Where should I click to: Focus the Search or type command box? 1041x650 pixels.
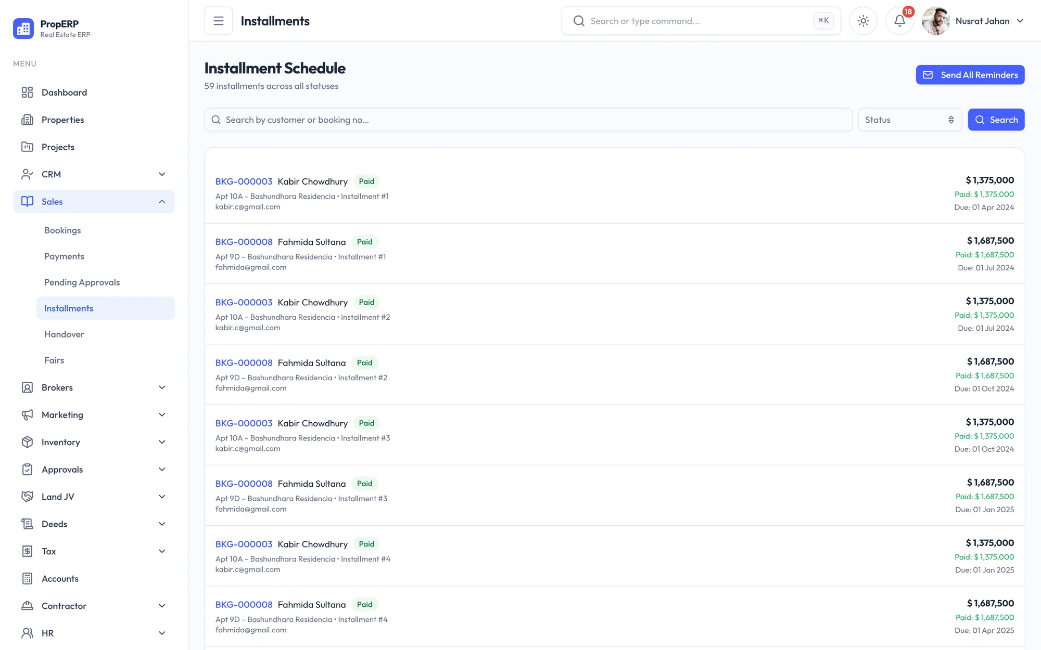tap(701, 21)
